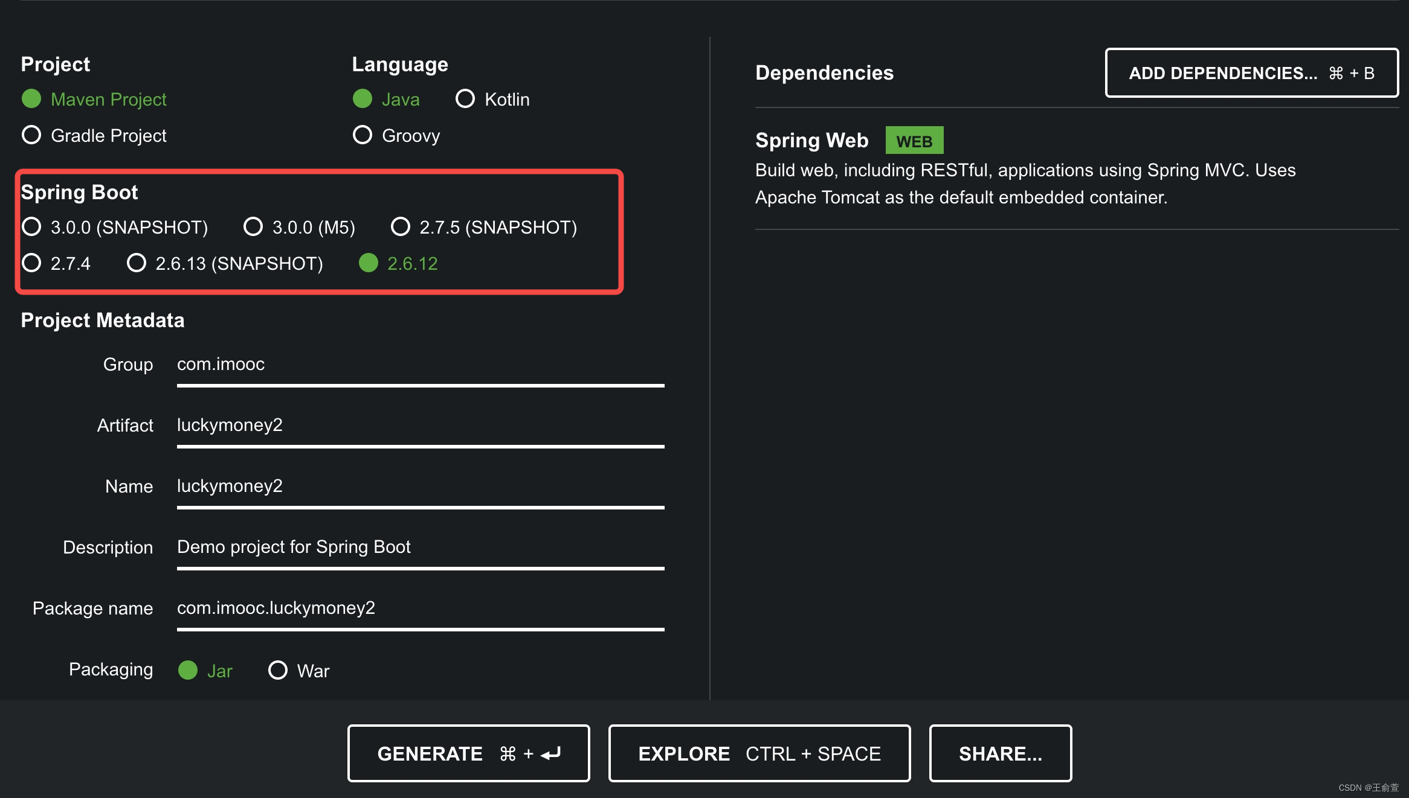Pick Spring Boot 3.0.0 (SNAPSHOT) version
The width and height of the screenshot is (1409, 798).
click(x=31, y=227)
